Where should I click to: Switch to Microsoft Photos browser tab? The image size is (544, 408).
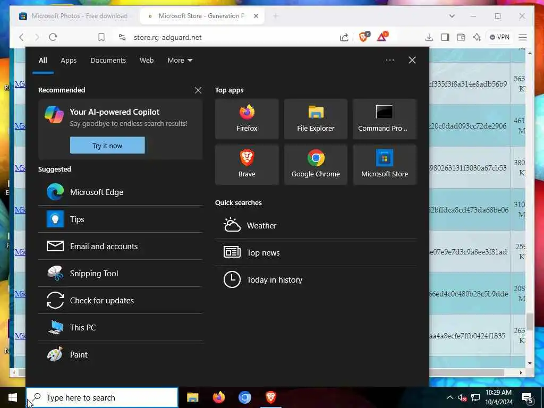point(74,16)
